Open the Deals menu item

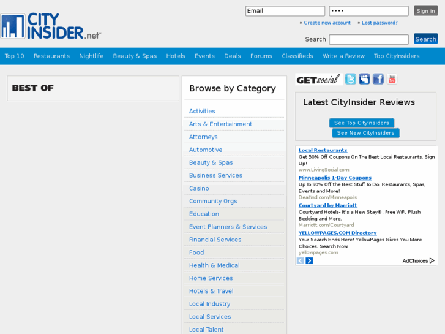[x=233, y=56]
